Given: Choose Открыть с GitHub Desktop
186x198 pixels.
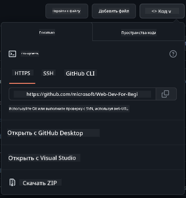Looking at the screenshot, I should coord(45,133).
